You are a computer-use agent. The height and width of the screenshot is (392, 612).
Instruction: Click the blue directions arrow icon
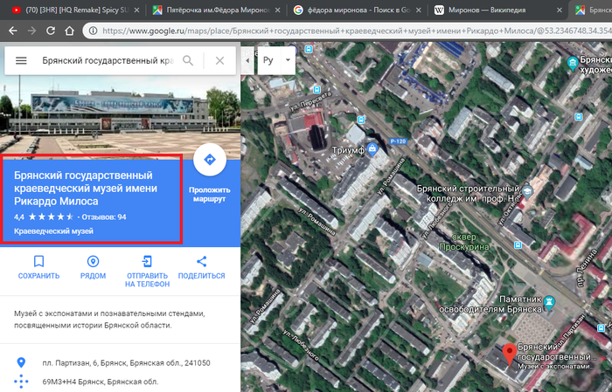pyautogui.click(x=209, y=161)
